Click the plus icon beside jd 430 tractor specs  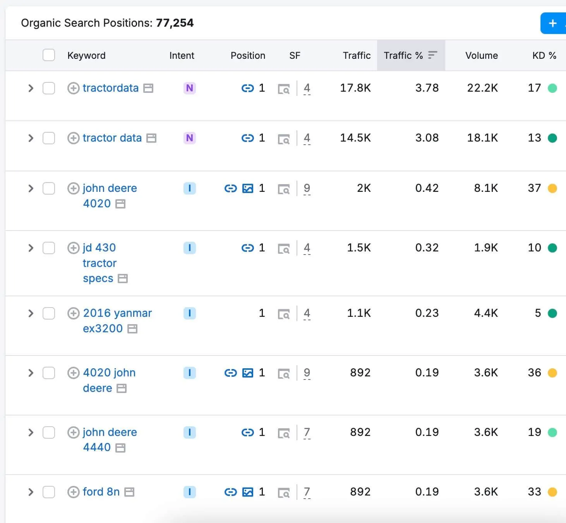[73, 248]
